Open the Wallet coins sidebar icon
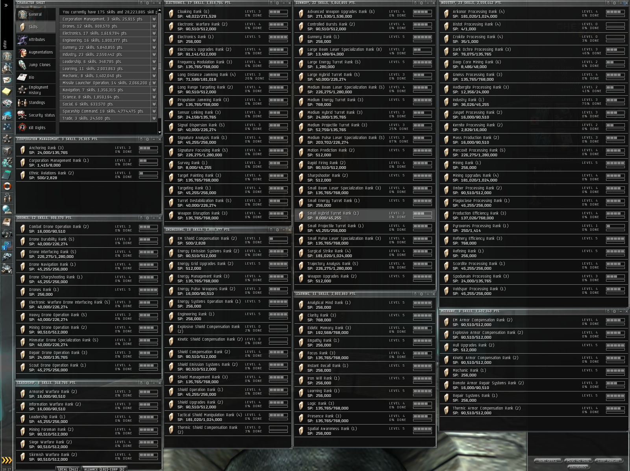630x471 pixels. pos(7,162)
